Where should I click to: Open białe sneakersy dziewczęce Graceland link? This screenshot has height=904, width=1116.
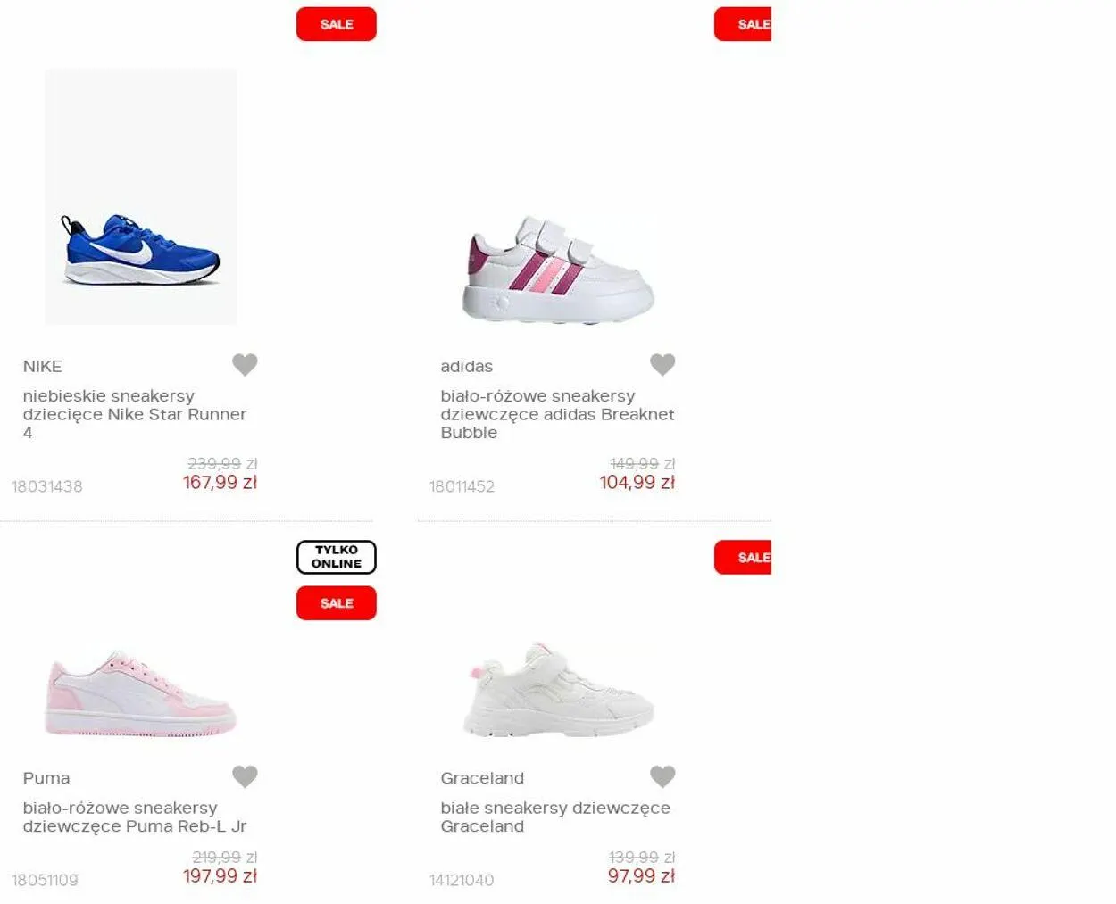pos(555,817)
